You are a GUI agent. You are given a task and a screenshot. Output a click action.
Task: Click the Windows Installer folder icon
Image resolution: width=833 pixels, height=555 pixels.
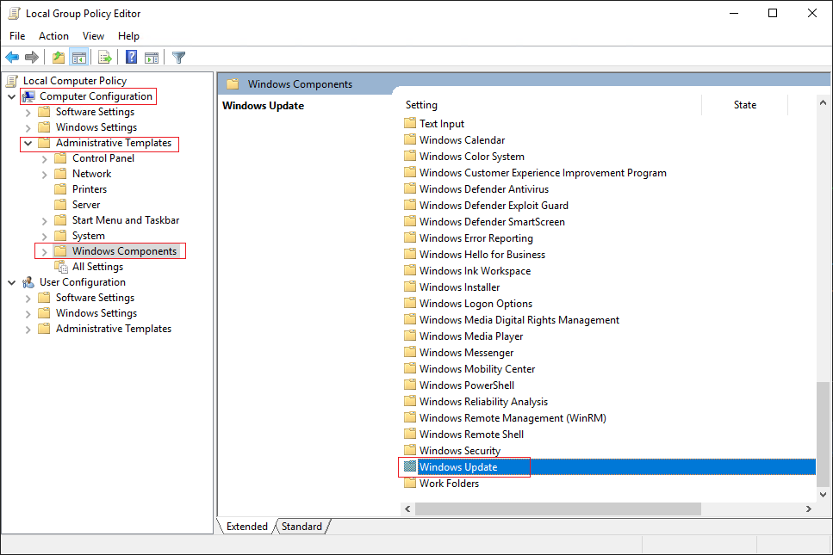point(409,287)
